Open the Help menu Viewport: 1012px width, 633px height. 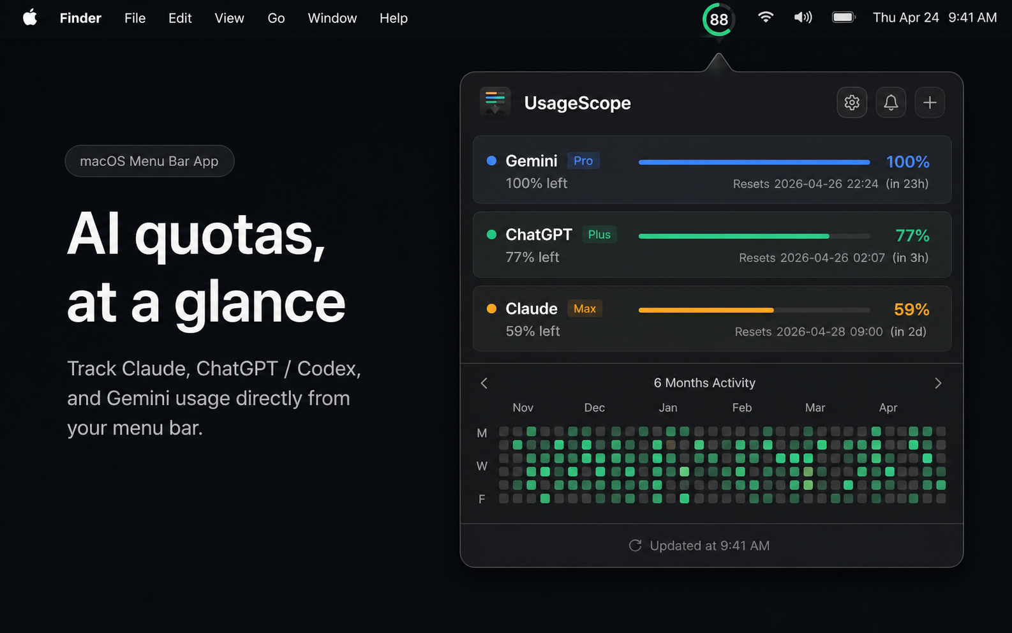[x=393, y=18]
